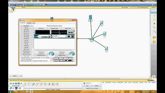Choose the automatic connection type lightning icon
The image size is (165, 93).
tap(26, 84)
